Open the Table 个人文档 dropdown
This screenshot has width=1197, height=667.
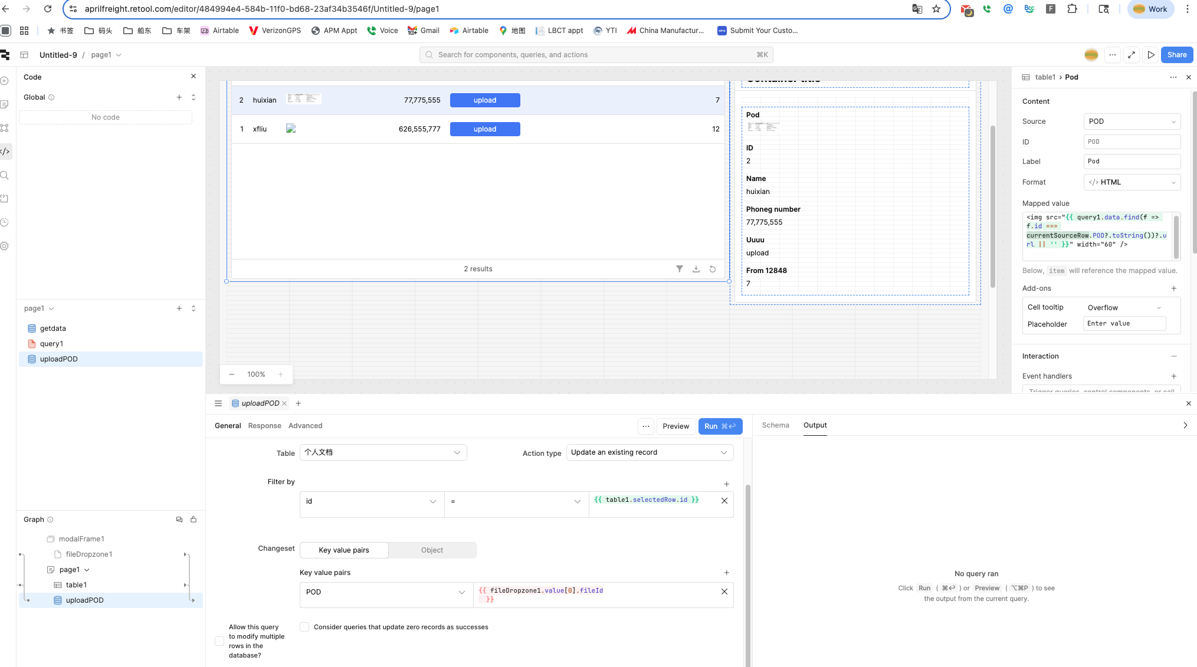pos(383,452)
